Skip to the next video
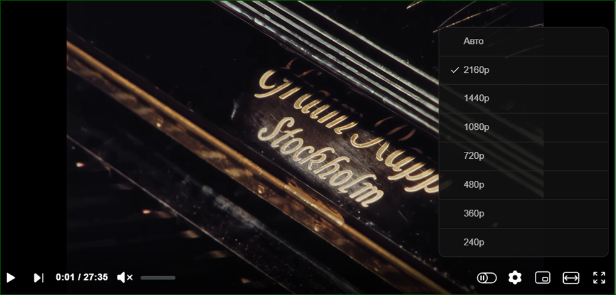The height and width of the screenshot is (295, 616). click(x=38, y=277)
